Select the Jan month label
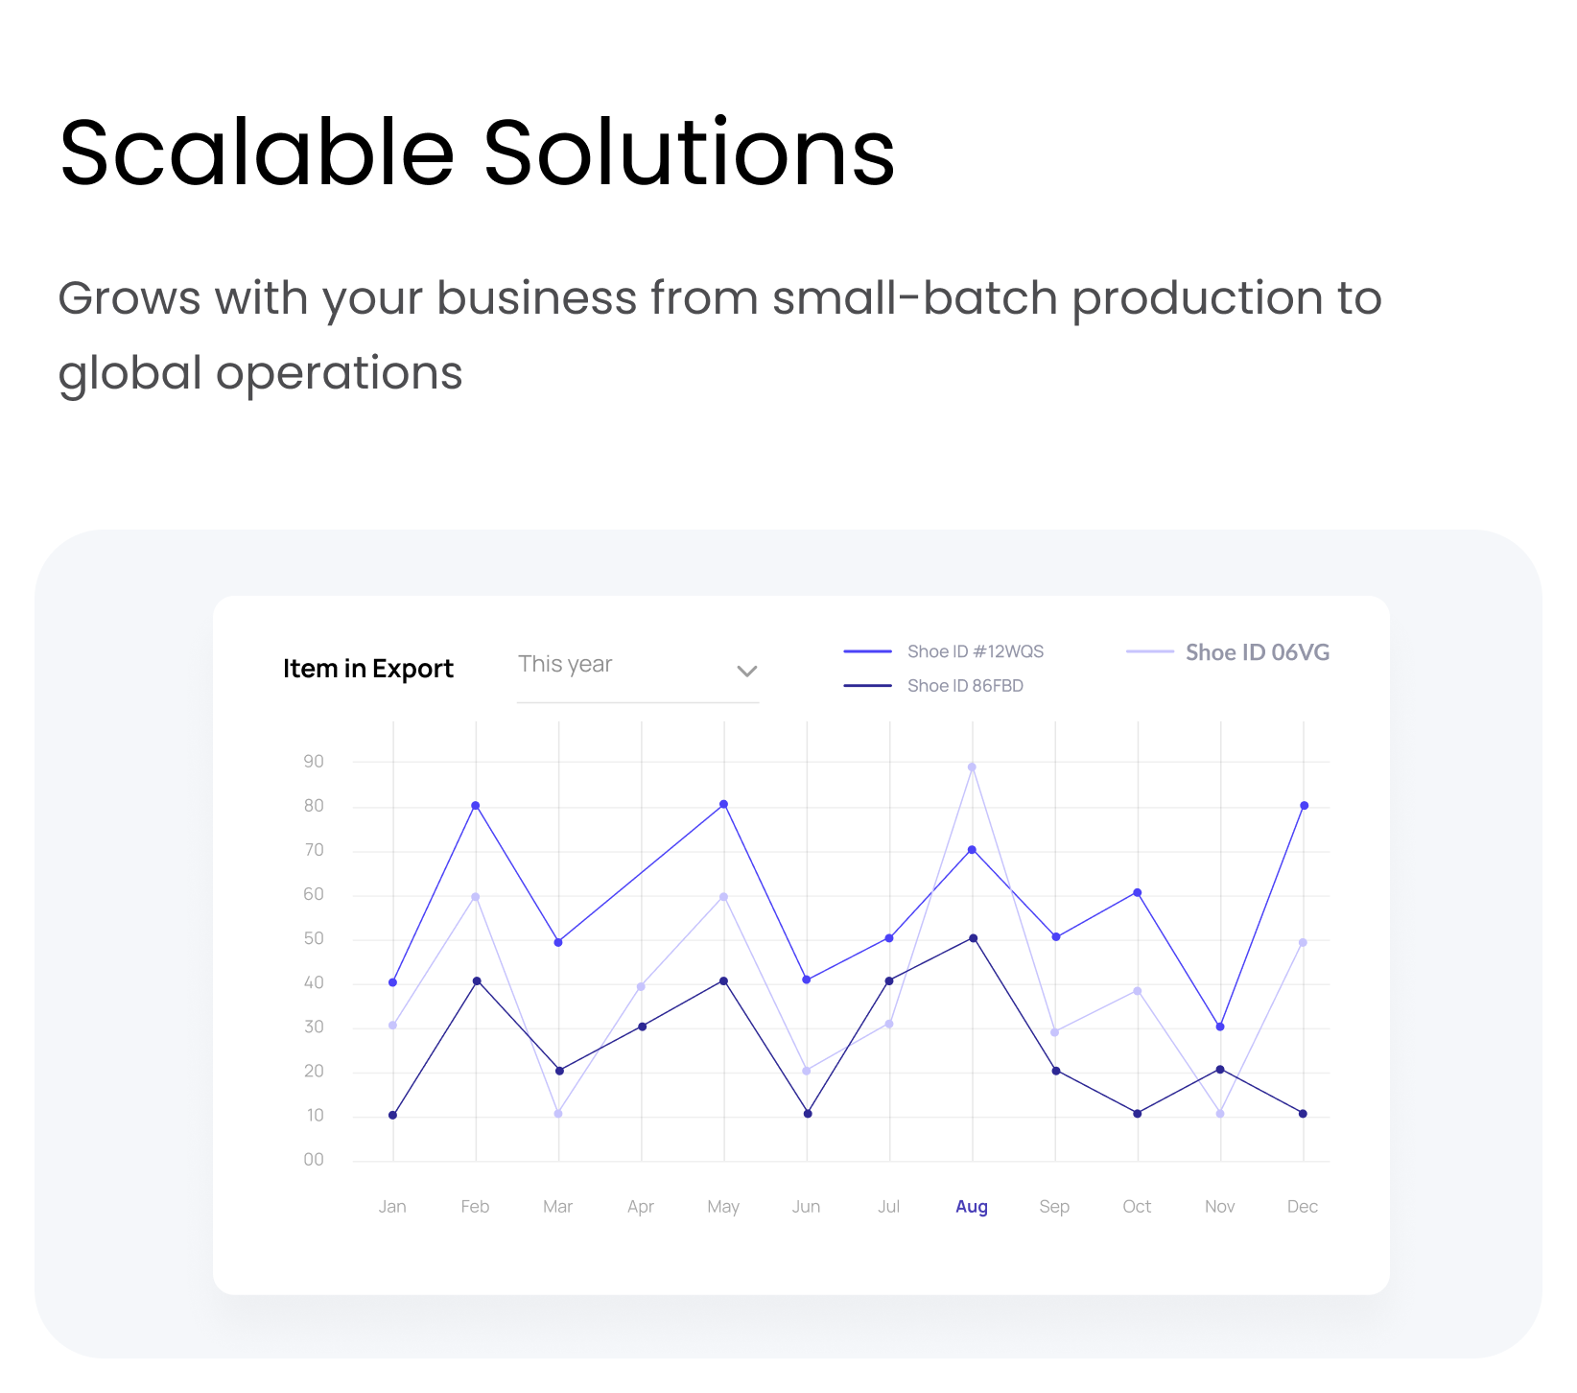 tap(392, 1206)
